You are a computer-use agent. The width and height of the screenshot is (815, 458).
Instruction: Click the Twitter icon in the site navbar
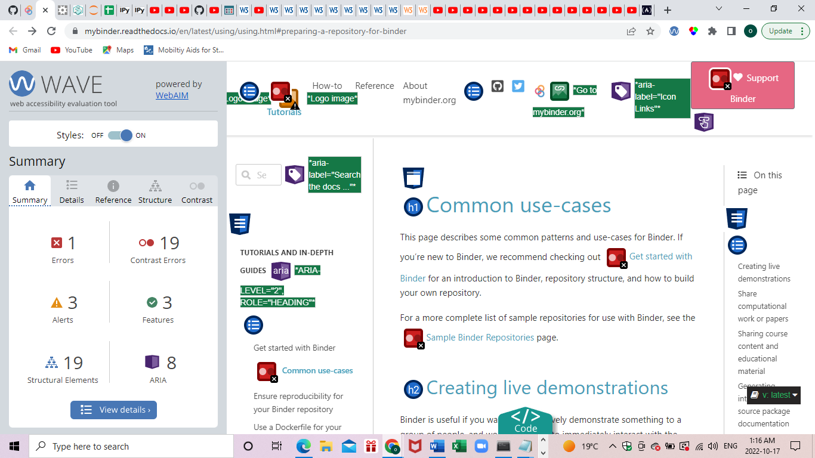point(518,86)
